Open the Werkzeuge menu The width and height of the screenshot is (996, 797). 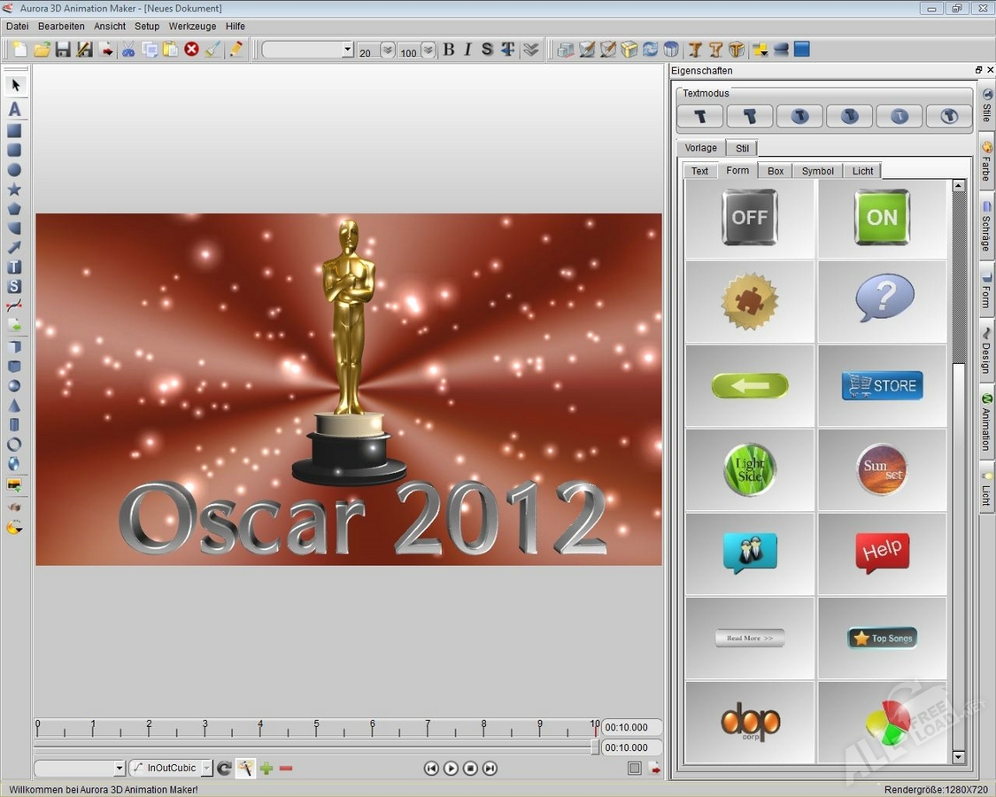[x=192, y=26]
